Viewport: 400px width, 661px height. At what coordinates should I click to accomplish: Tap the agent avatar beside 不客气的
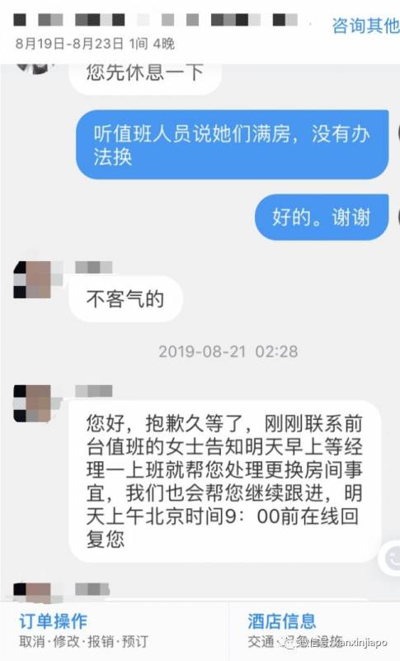coord(33,279)
